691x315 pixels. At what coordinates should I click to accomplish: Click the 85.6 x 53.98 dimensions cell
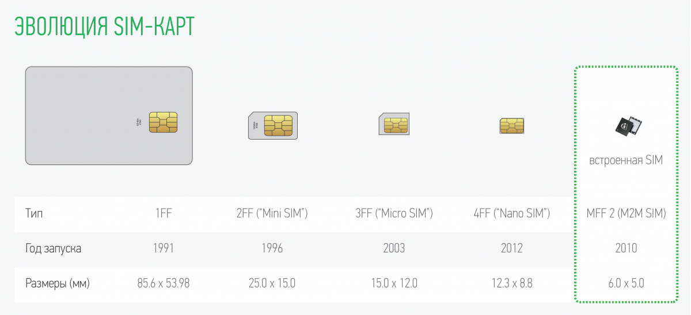[x=164, y=283]
